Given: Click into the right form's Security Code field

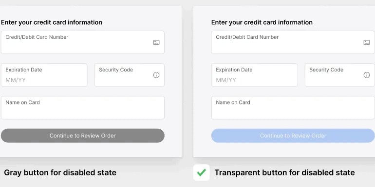Looking at the screenshot, I should point(340,75).
